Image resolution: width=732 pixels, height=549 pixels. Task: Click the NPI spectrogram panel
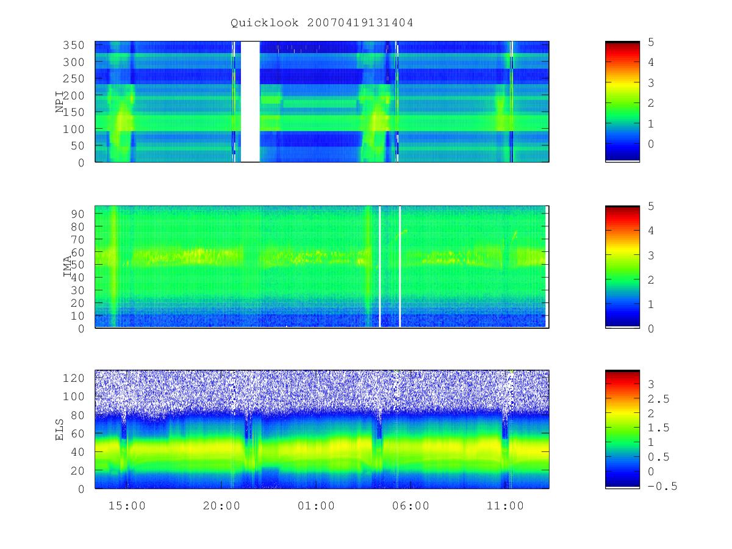pyautogui.click(x=322, y=102)
